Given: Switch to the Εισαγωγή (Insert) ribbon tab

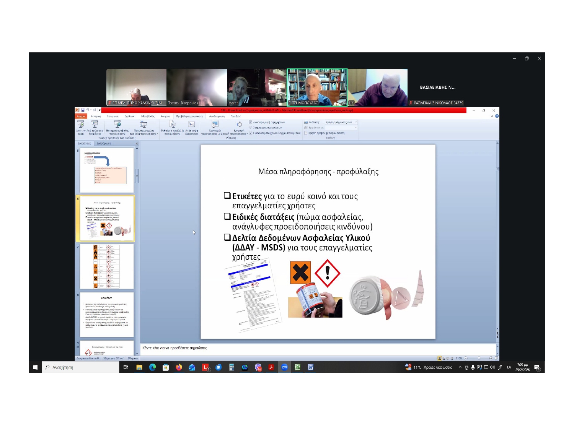Looking at the screenshot, I should (113, 116).
